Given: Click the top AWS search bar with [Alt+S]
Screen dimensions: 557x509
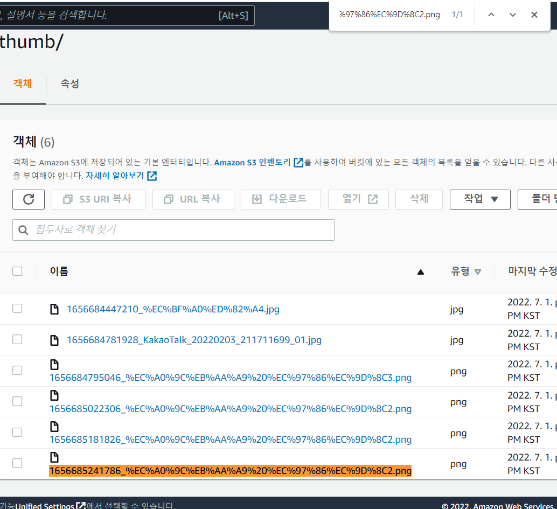Looking at the screenshot, I should [127, 15].
